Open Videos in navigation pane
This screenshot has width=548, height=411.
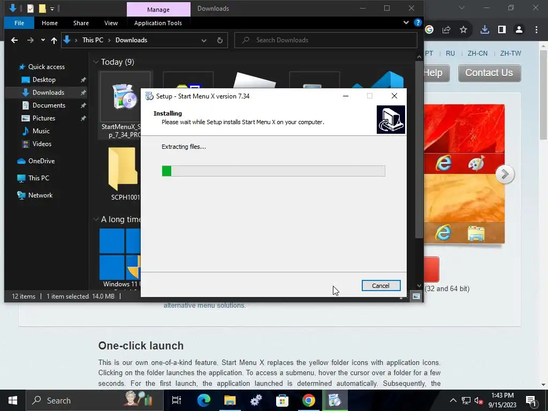click(x=42, y=143)
